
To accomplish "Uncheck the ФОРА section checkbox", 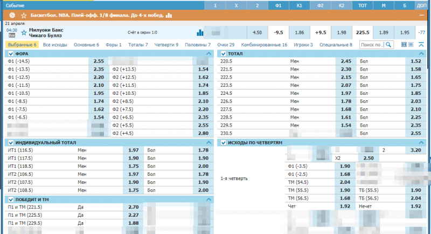I will click(11, 54).
